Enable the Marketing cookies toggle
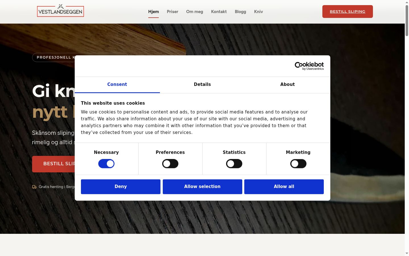The height and width of the screenshot is (256, 409). point(298,164)
